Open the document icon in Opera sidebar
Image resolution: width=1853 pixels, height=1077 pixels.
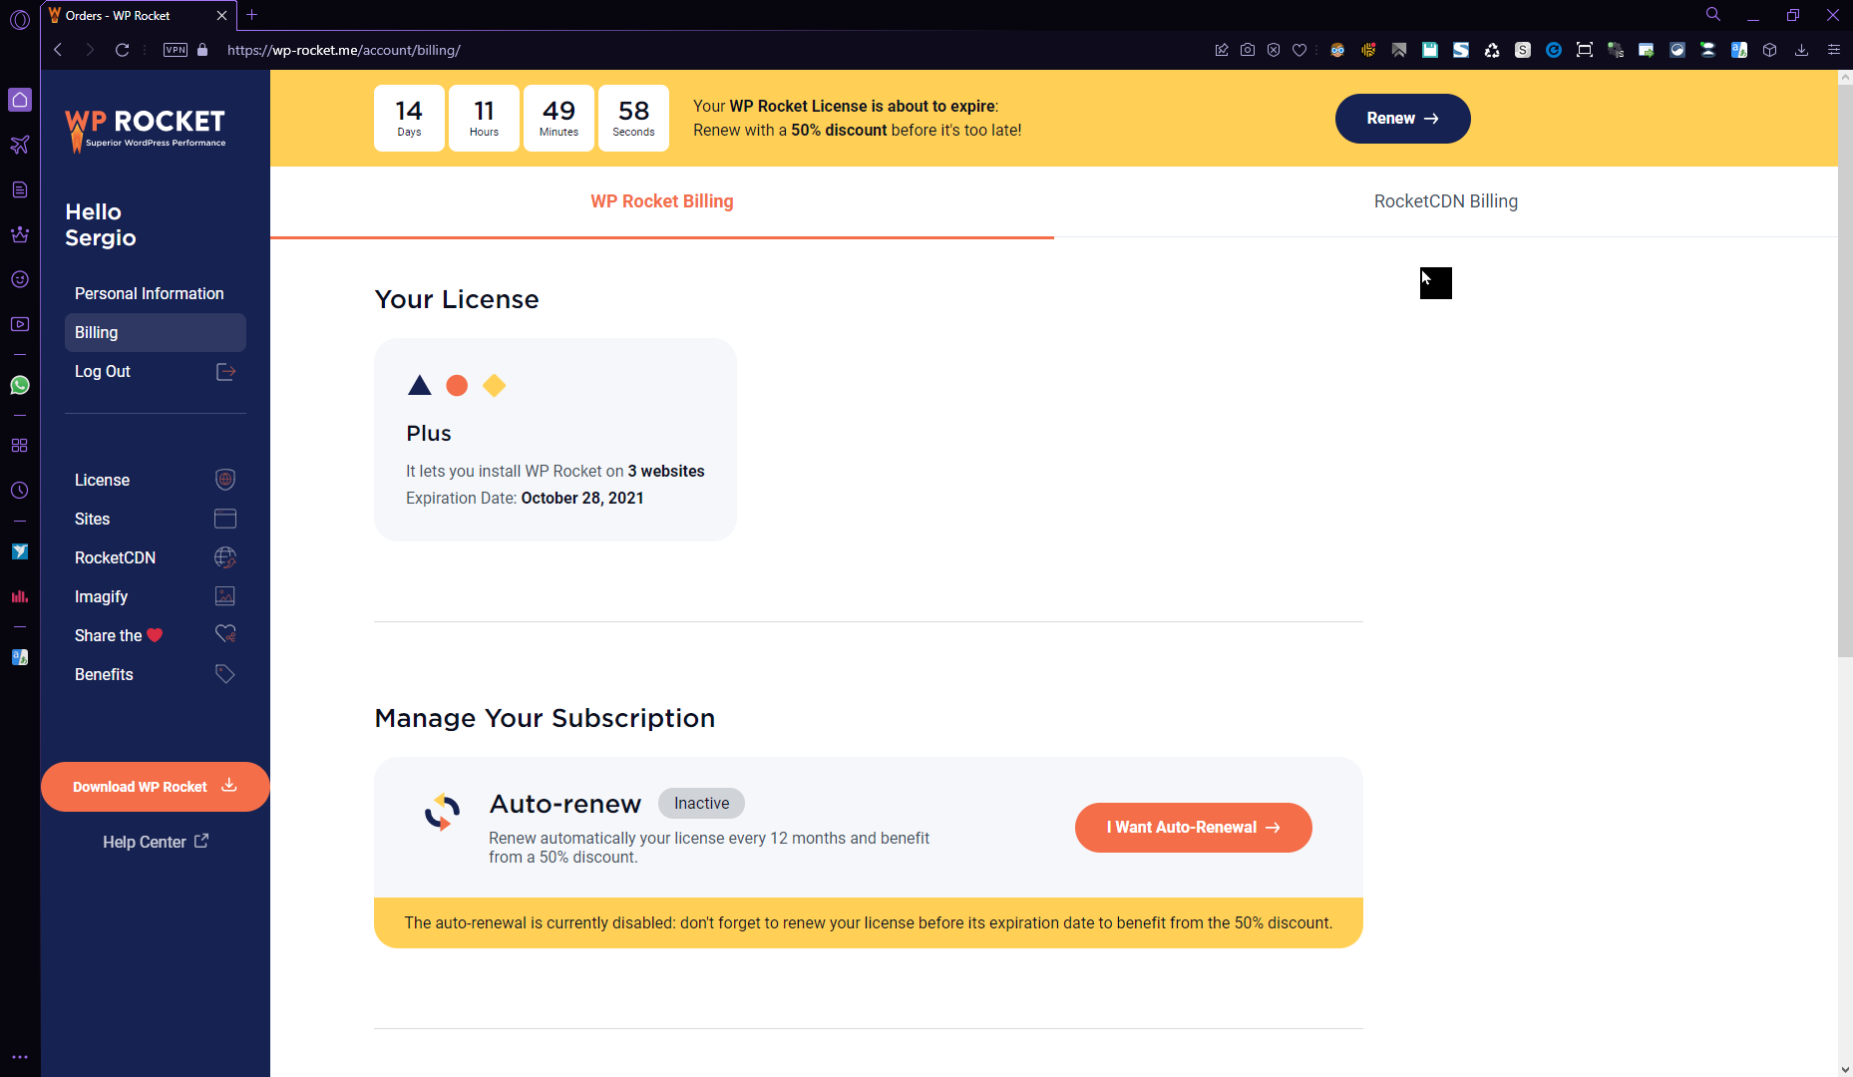(x=20, y=189)
